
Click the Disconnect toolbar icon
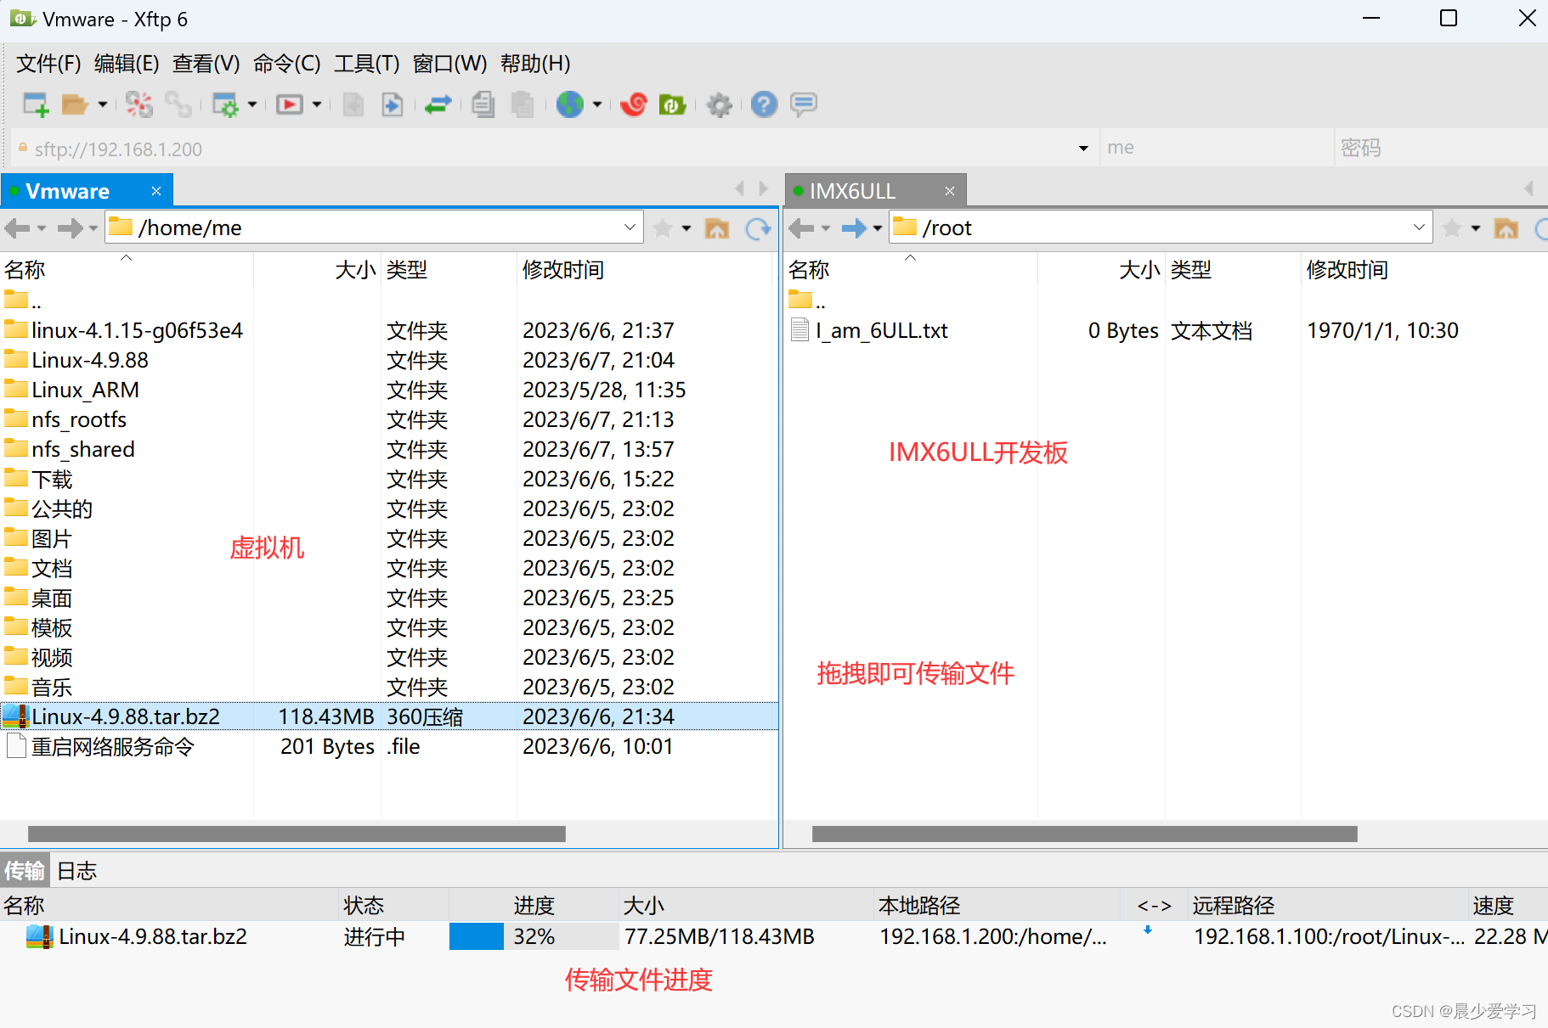[x=138, y=104]
